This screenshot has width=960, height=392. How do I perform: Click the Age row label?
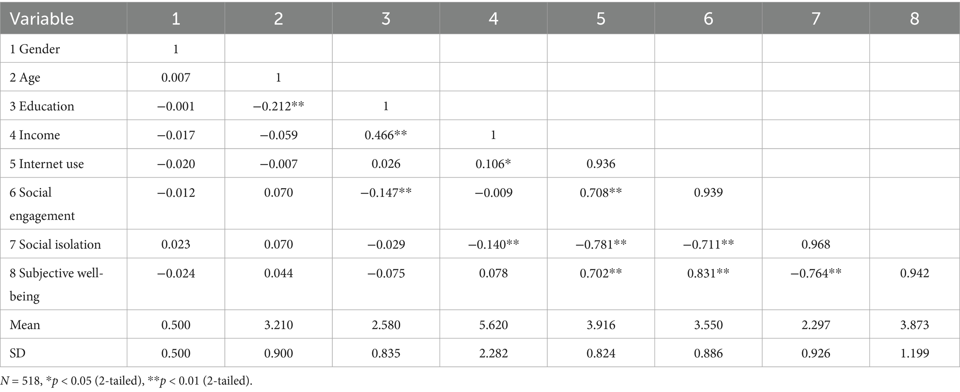pyautogui.click(x=25, y=78)
